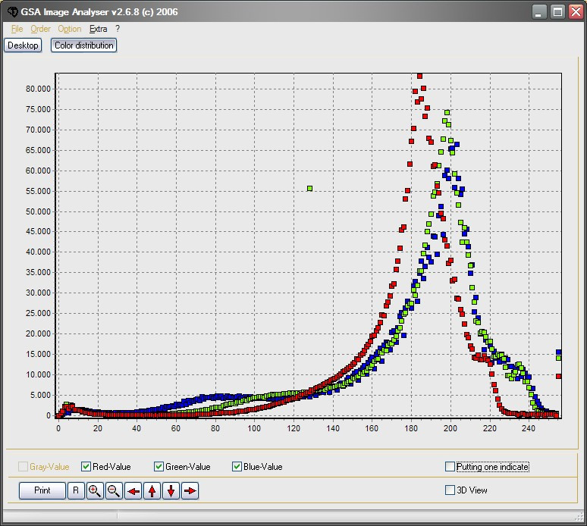Click the Print button

pyautogui.click(x=42, y=491)
